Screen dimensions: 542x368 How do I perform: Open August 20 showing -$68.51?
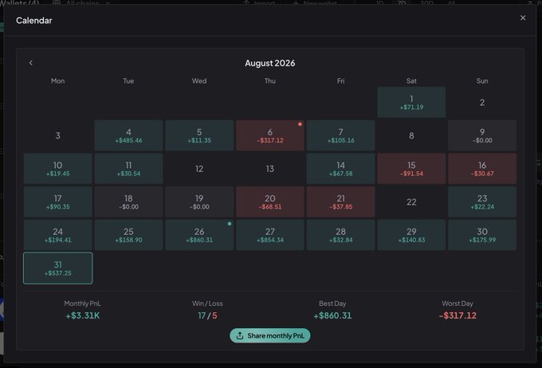tap(270, 202)
